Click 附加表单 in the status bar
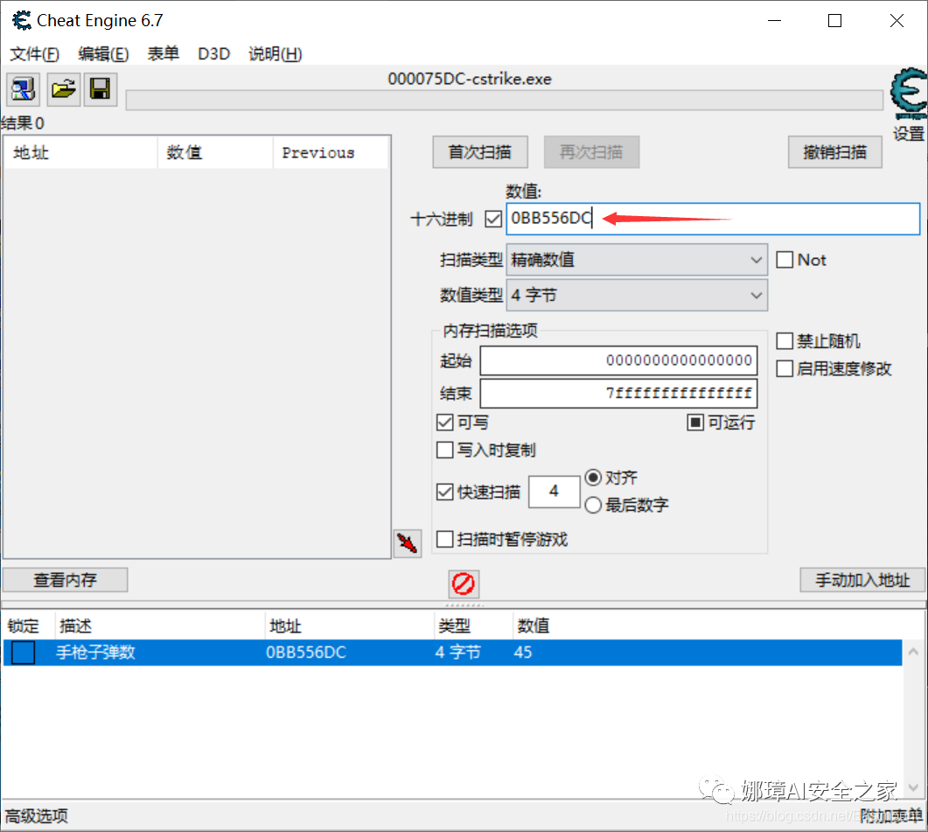The height and width of the screenshot is (832, 928). point(891,816)
